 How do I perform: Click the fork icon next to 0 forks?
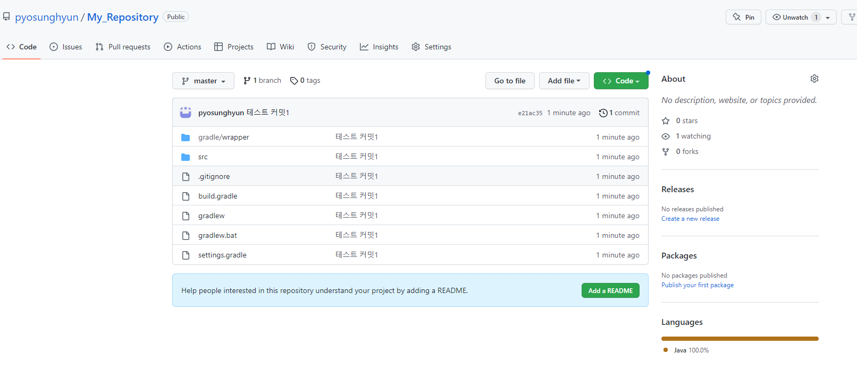coord(666,152)
